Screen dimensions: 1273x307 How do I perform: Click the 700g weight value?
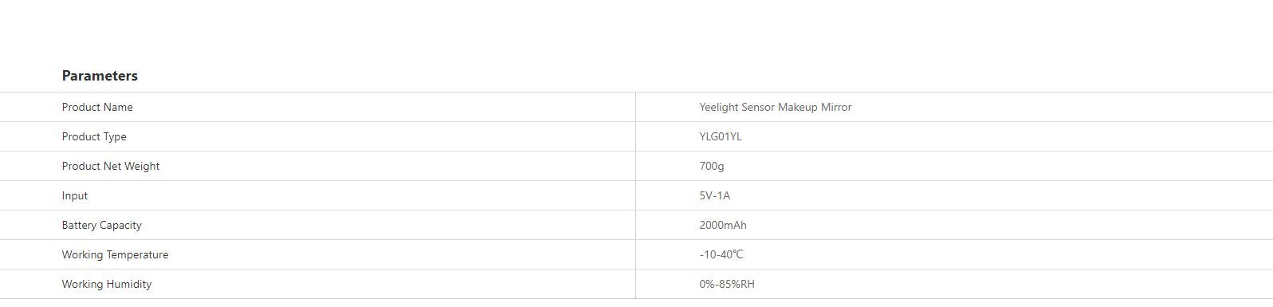(x=712, y=166)
